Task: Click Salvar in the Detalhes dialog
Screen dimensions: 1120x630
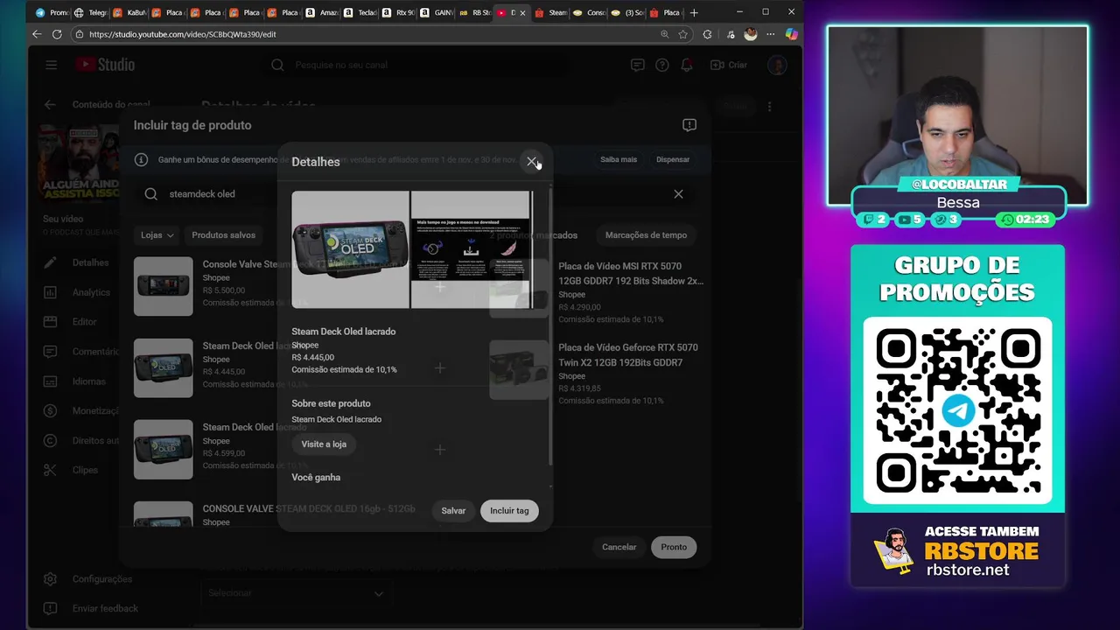Action: 453,511
